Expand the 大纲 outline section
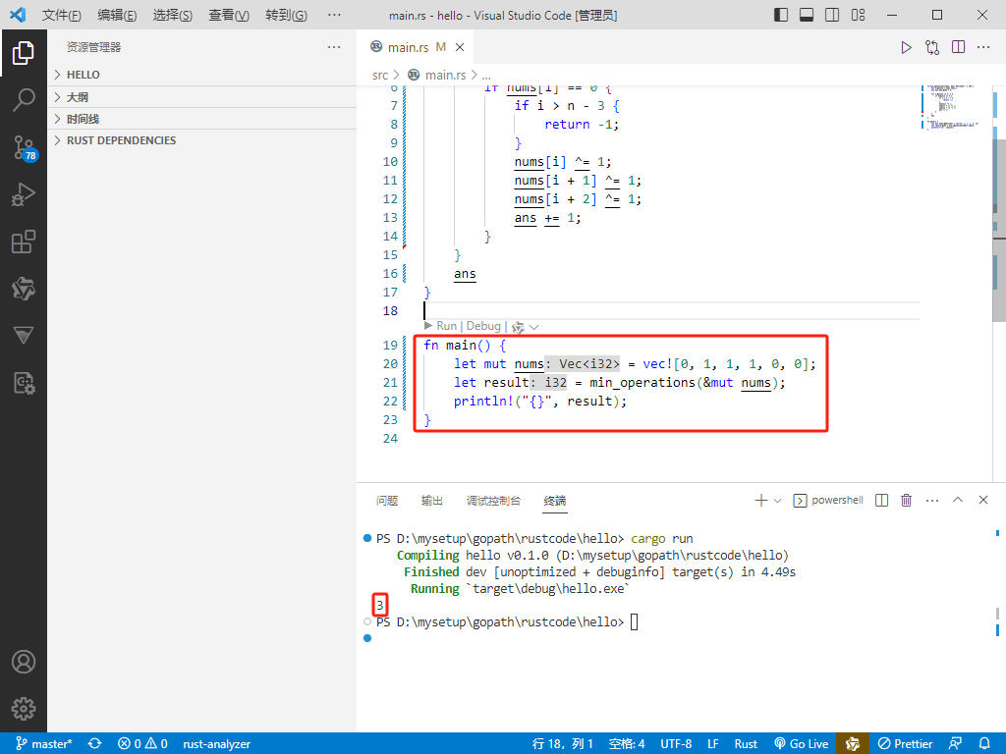 coord(202,97)
